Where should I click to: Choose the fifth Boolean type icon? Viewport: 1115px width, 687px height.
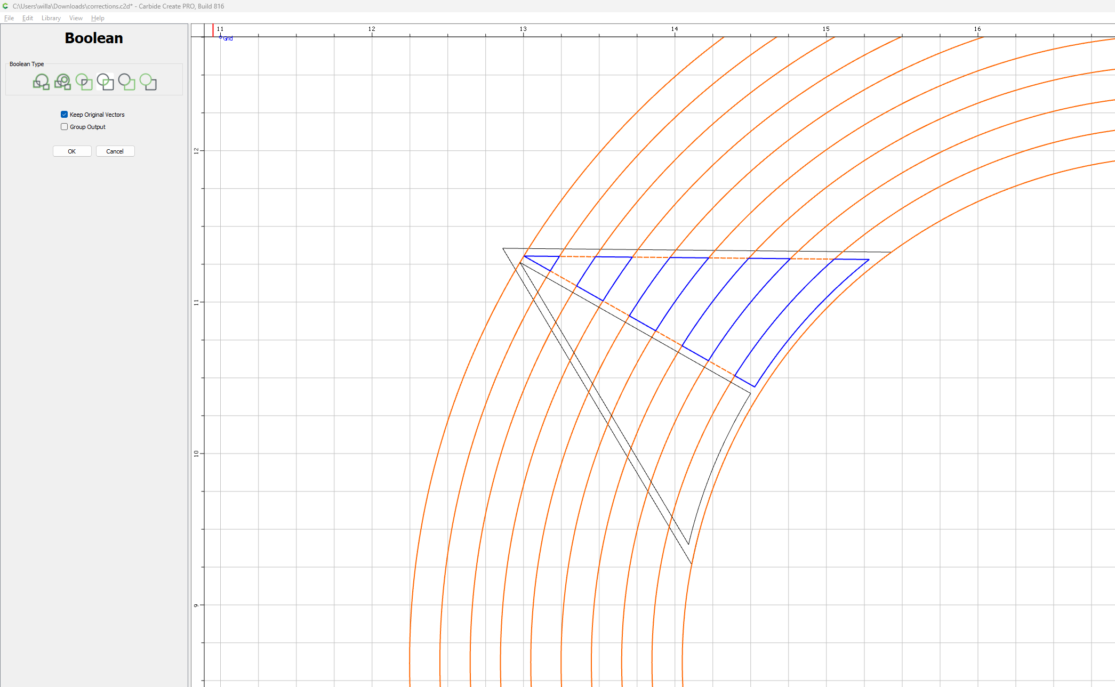[126, 82]
